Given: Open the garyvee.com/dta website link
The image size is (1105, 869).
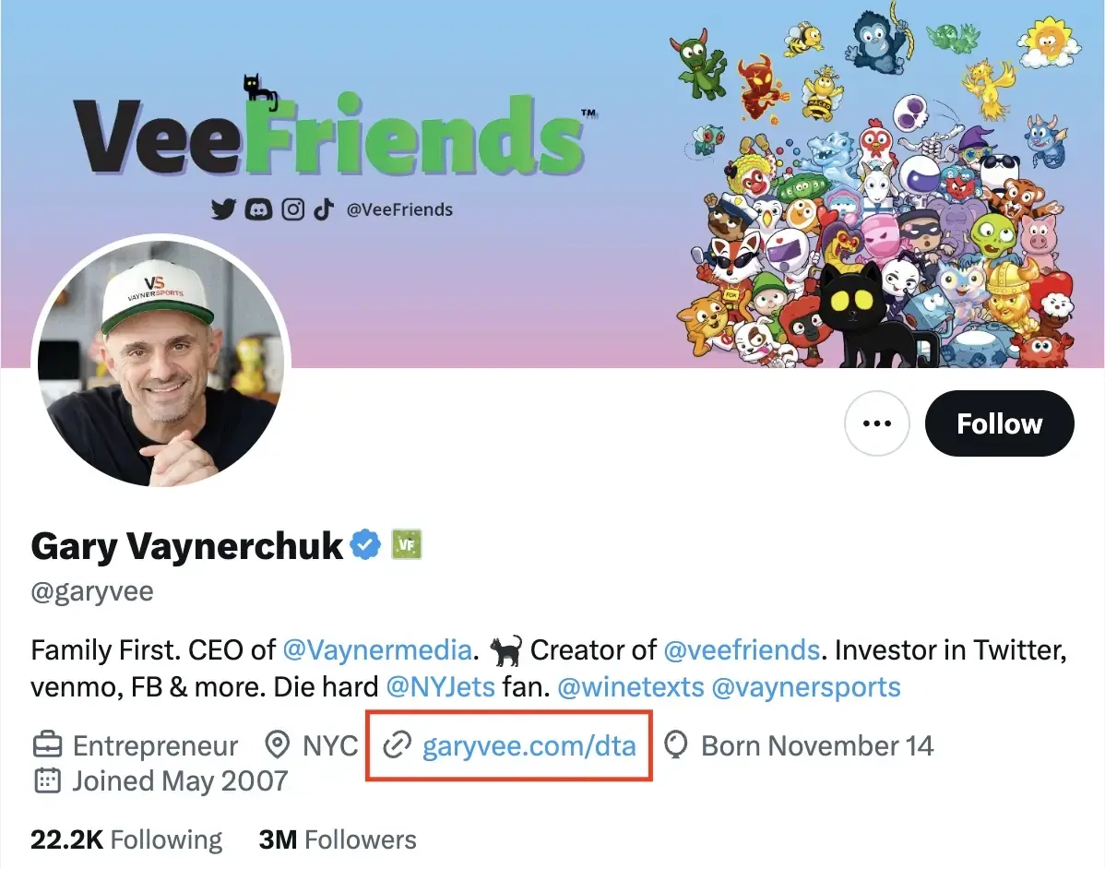Looking at the screenshot, I should point(529,745).
